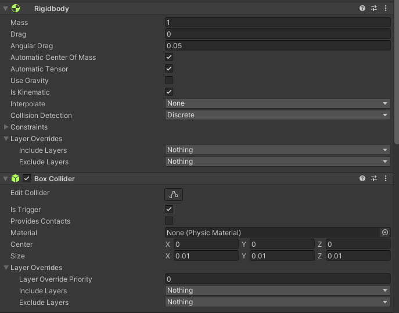399x313 pixels.
Task: Open Rigidbody presets selector icon
Action: tap(374, 9)
